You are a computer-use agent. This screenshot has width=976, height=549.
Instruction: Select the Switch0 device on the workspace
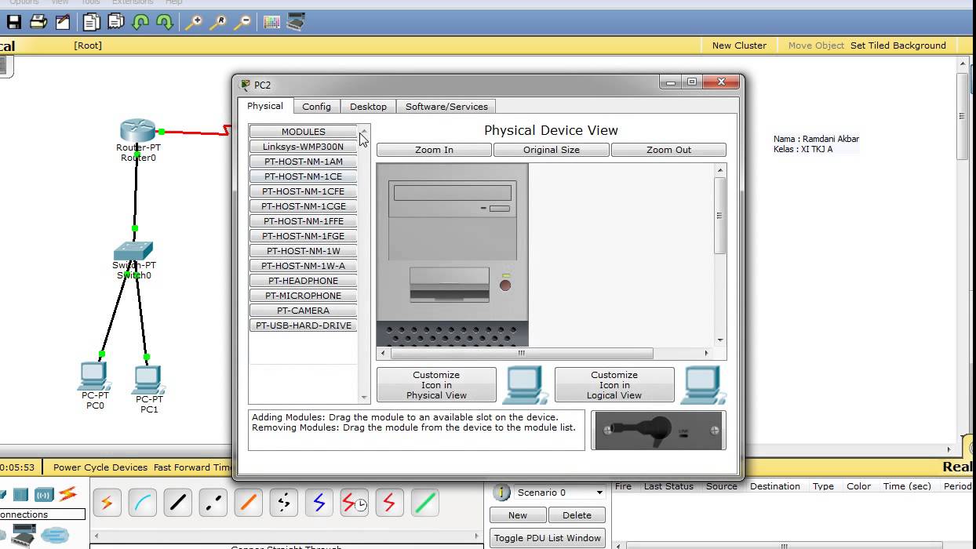point(133,251)
